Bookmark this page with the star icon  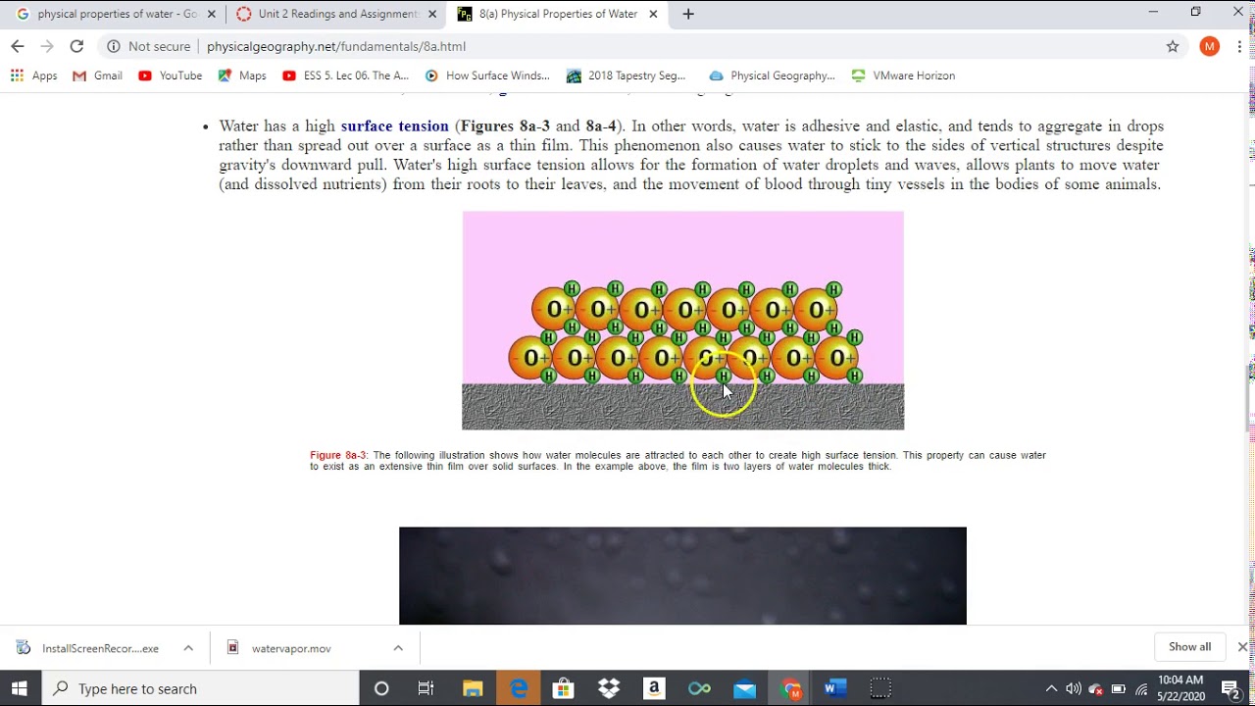coord(1173,46)
